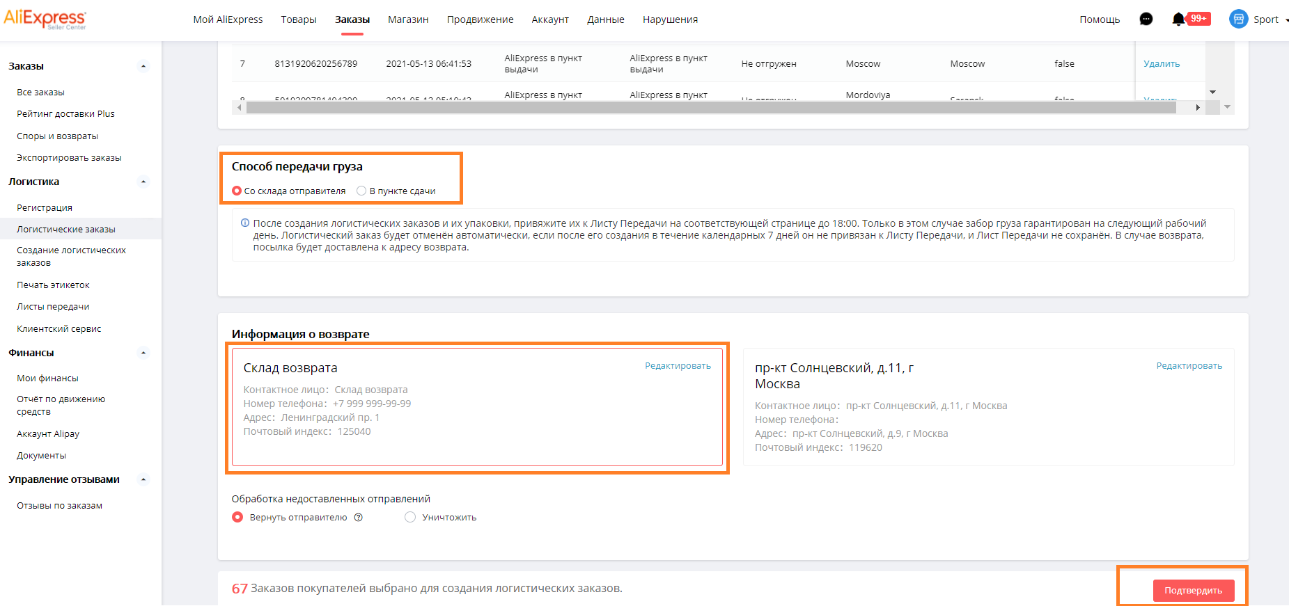Open Аккаунт Alipay in sidebar
The height and width of the screenshot is (606, 1289).
(x=48, y=434)
